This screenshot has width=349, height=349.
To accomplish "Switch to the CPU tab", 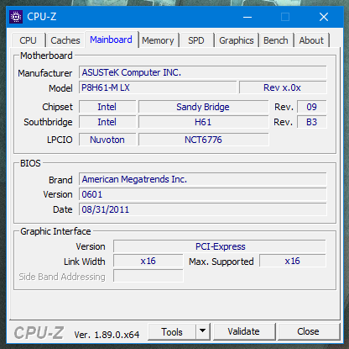I will coord(28,40).
